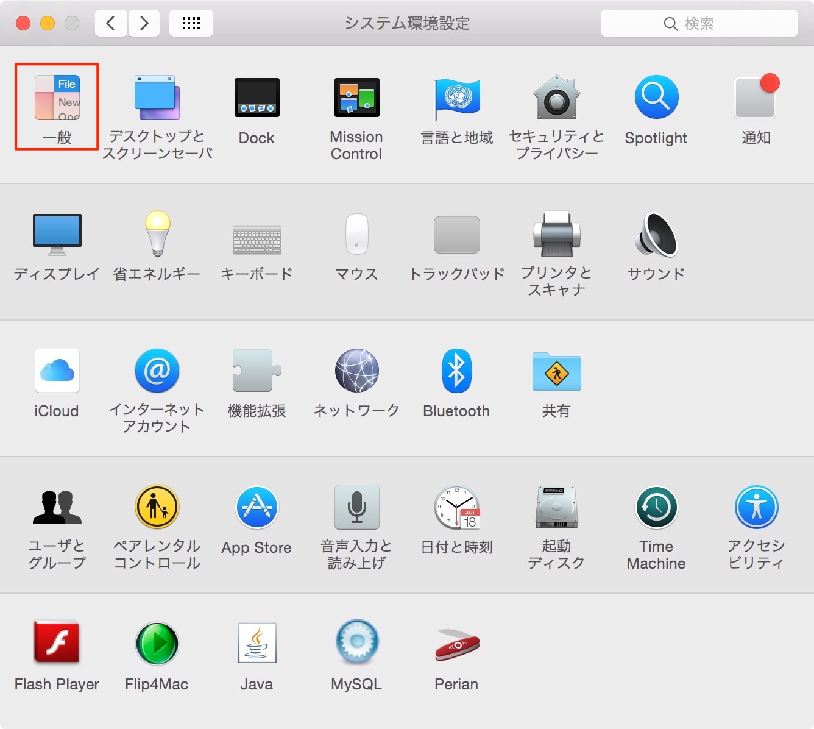The height and width of the screenshot is (729, 814).
Task: Open 共有 sharing folder icon
Action: point(557,371)
